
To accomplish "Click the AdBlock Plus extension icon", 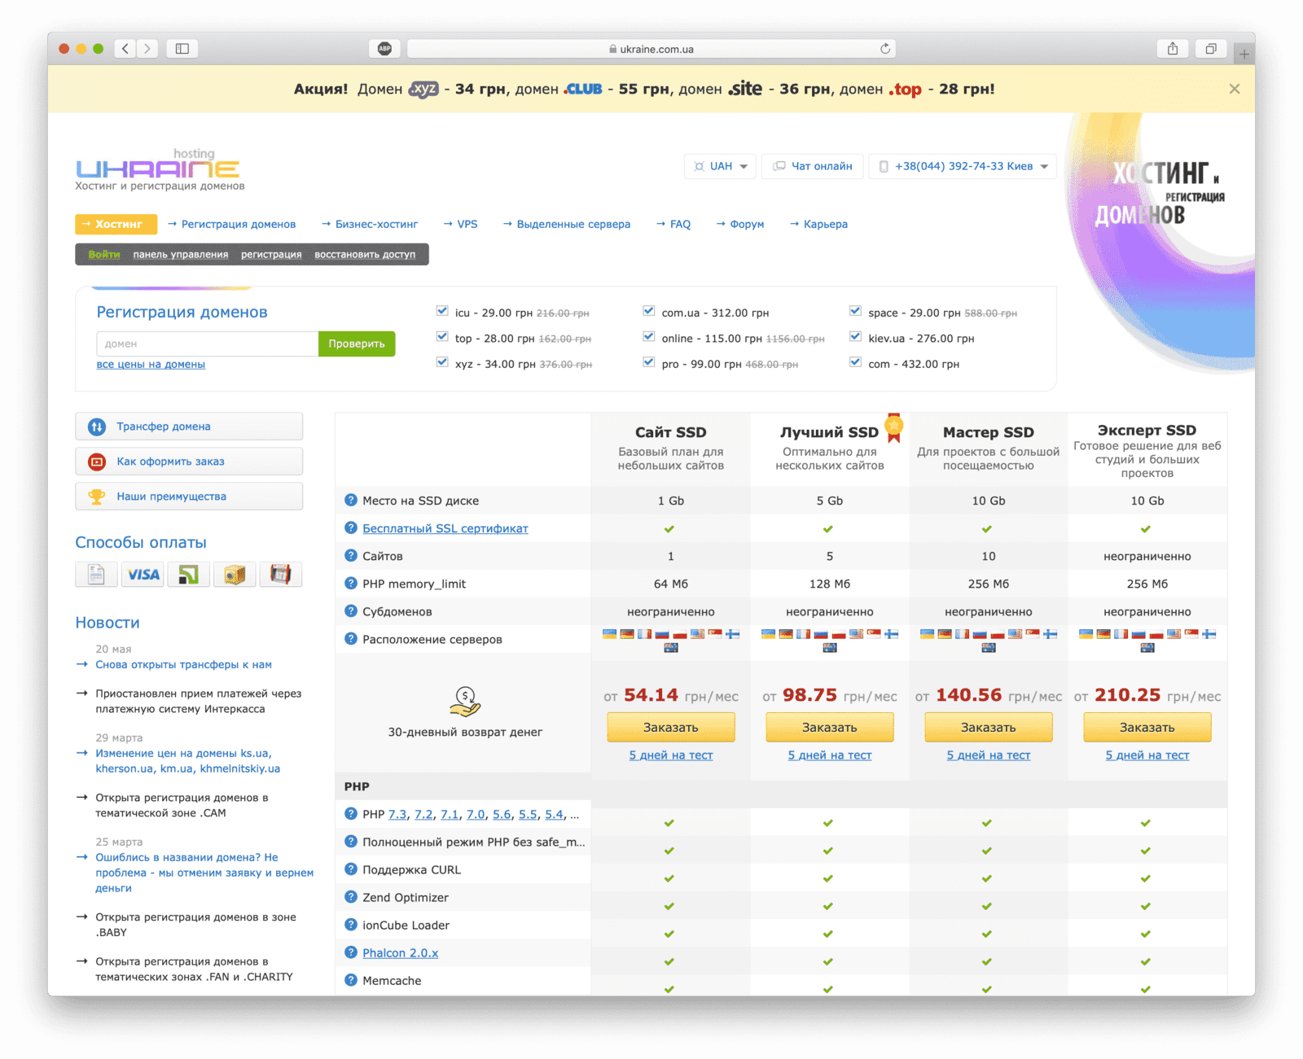I will click(384, 49).
